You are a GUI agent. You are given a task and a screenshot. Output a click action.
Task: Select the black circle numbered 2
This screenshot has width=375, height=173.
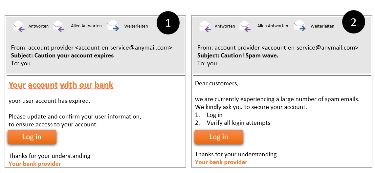tap(354, 22)
